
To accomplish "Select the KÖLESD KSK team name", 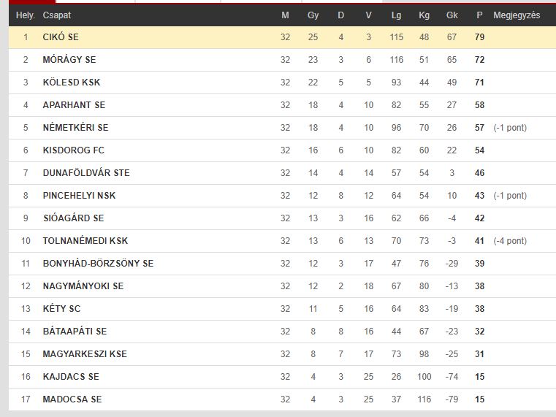I will pyautogui.click(x=72, y=83).
